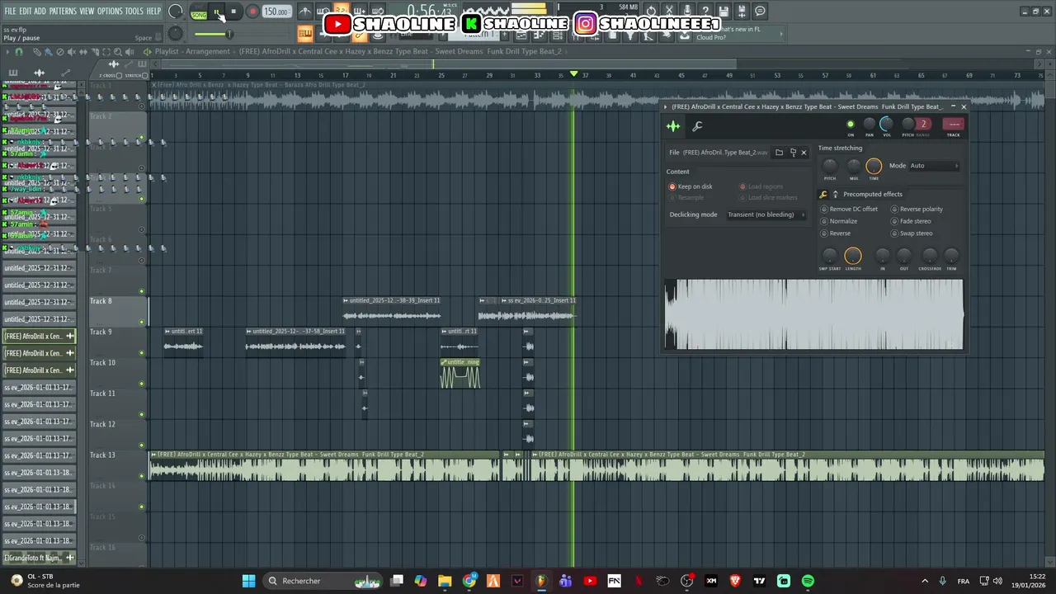Click the file tree icon beside folder
The width and height of the screenshot is (1056, 594).
[793, 153]
